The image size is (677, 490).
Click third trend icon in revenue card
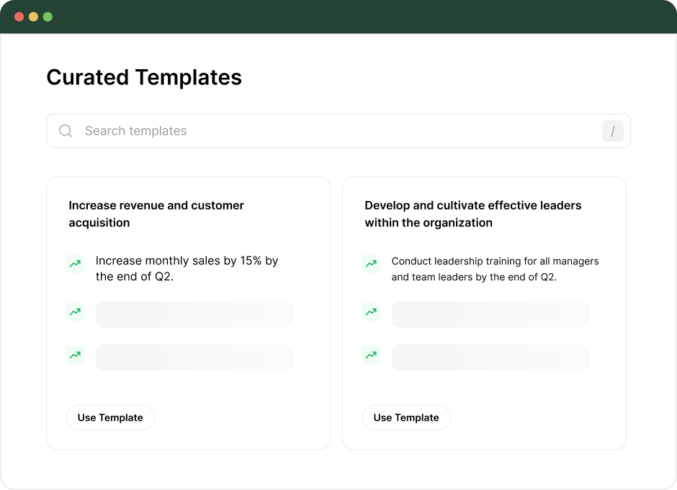(75, 355)
